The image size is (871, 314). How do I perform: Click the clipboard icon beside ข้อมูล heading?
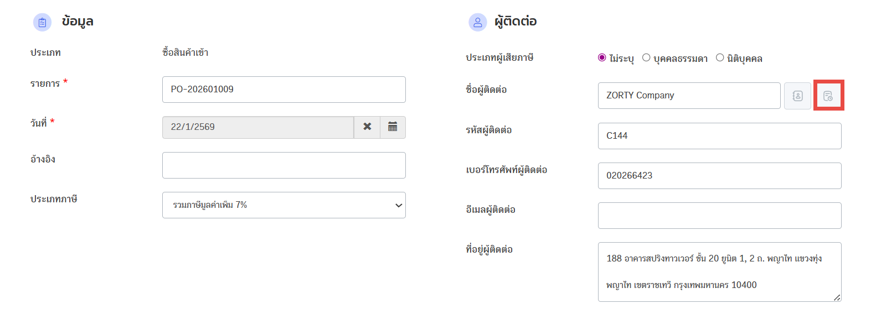click(42, 23)
